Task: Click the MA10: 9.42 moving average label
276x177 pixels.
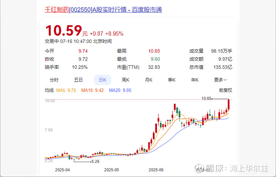Action: tap(92, 90)
